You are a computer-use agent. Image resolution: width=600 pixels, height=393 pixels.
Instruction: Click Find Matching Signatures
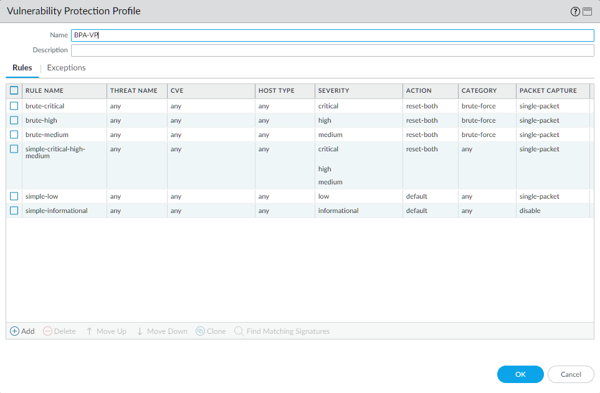click(x=282, y=331)
